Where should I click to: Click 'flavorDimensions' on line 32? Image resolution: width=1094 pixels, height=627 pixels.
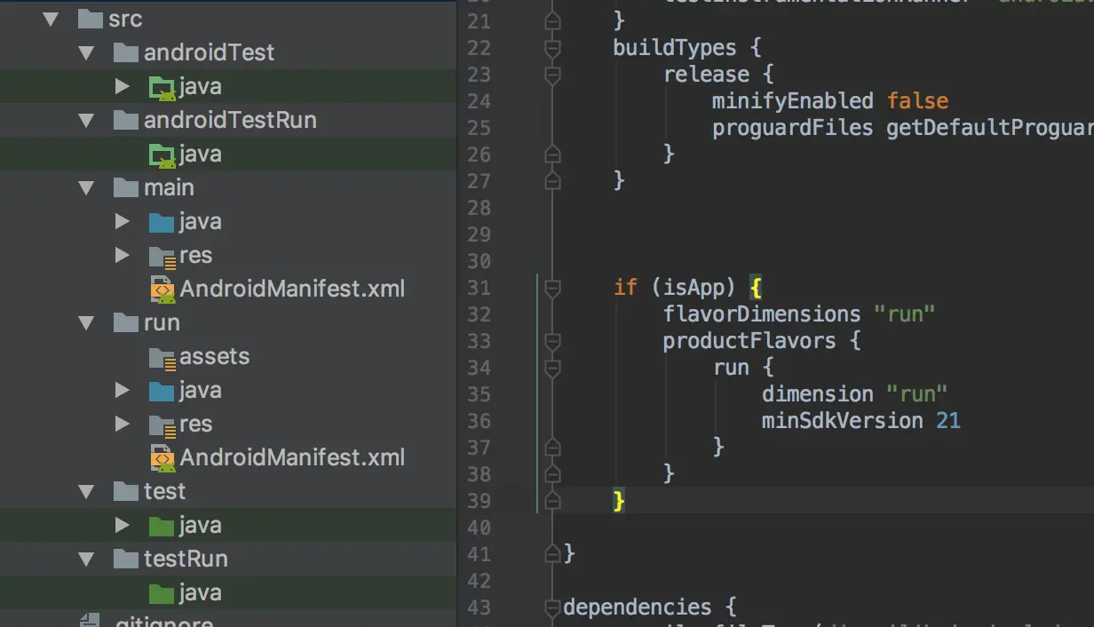[762, 313]
